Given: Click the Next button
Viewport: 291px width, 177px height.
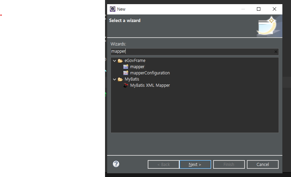Looking at the screenshot, I should [x=195, y=164].
